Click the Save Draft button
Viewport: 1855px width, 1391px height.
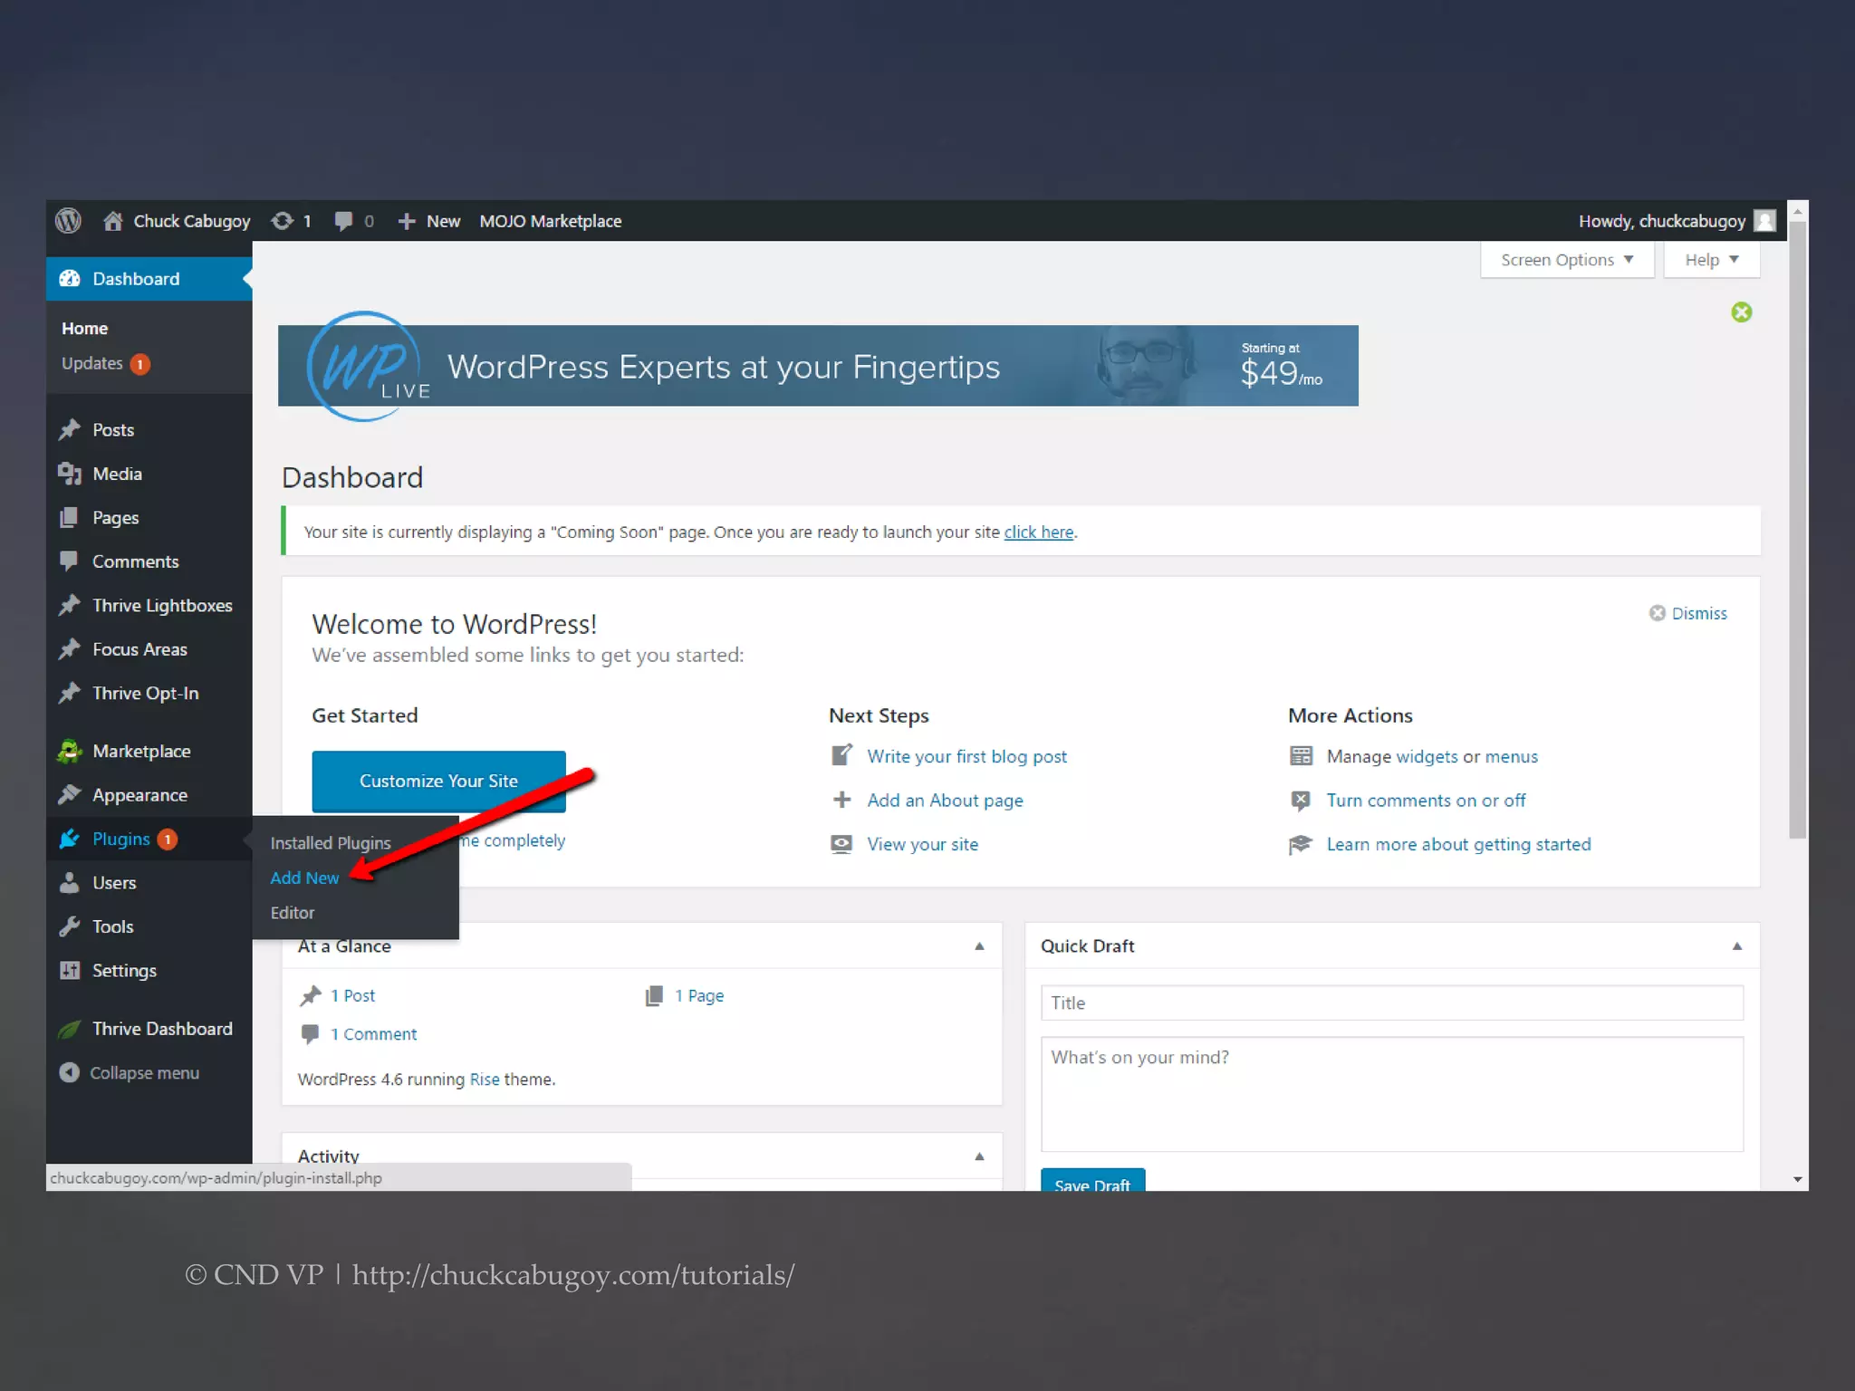[x=1092, y=1181]
